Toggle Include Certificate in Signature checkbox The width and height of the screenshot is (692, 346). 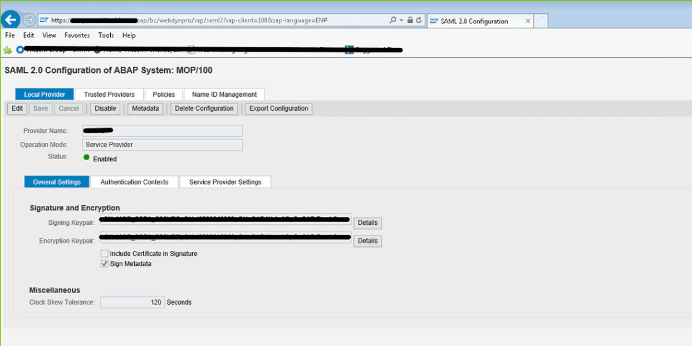point(105,254)
